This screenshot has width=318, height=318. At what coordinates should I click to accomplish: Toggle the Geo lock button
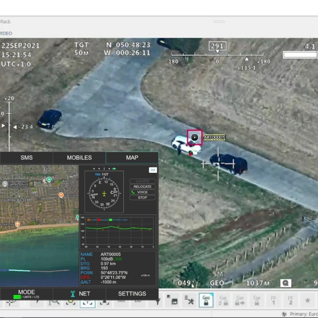(206, 300)
